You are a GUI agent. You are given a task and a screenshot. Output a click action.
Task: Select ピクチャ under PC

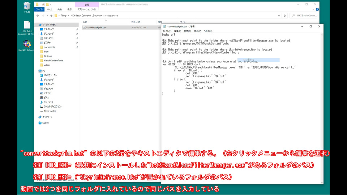(x=47, y=93)
